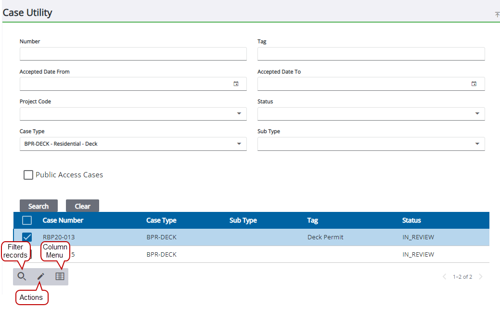The image size is (500, 333).
Task: Open the Column Menu grid icon
Action: click(x=60, y=276)
